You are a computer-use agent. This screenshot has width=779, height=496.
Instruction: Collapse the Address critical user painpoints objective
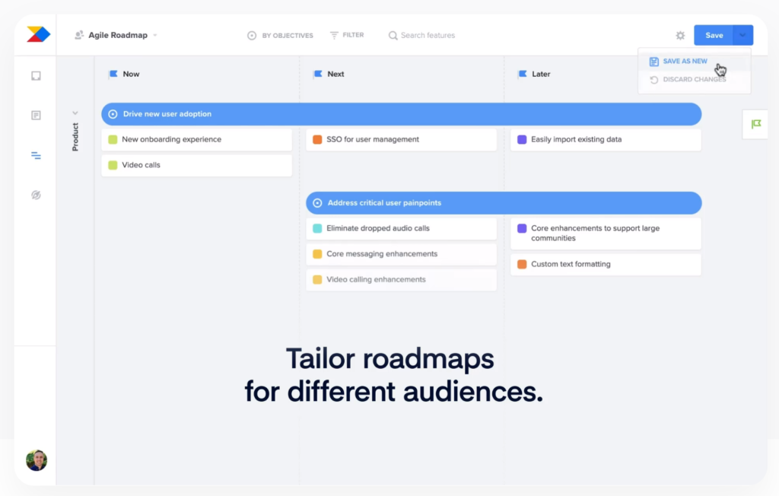pos(317,203)
